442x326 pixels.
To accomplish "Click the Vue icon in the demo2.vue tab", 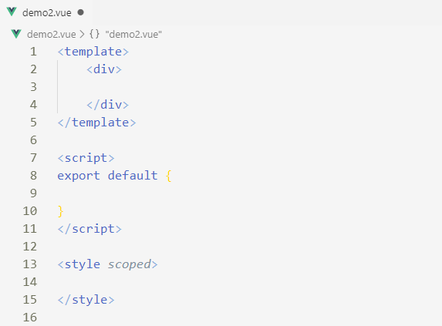I will click(12, 12).
